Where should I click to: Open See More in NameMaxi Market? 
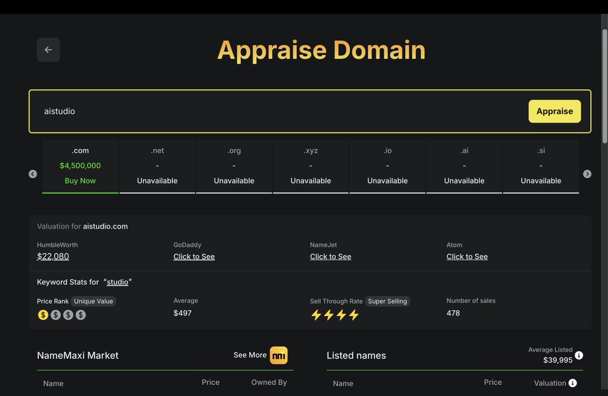[249, 355]
